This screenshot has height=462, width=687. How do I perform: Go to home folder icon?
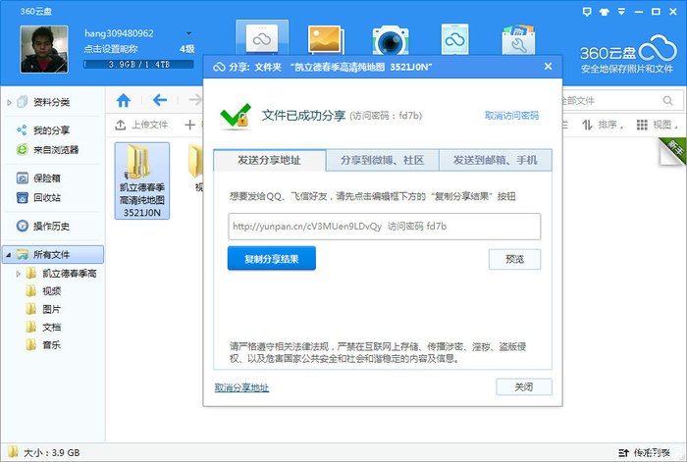click(124, 100)
